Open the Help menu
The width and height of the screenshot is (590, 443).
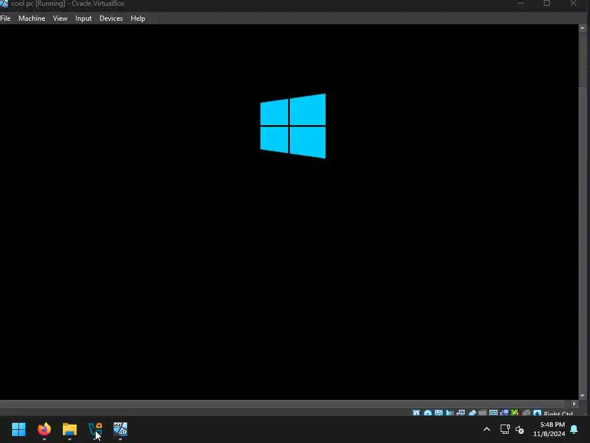pos(138,18)
